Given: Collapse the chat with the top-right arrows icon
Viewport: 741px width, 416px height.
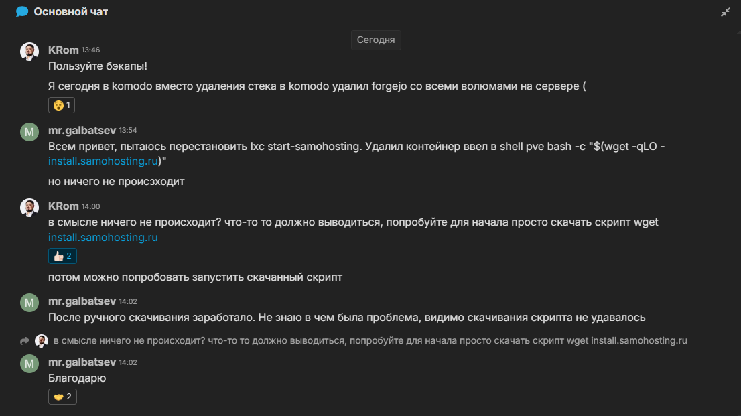Looking at the screenshot, I should 726,12.
